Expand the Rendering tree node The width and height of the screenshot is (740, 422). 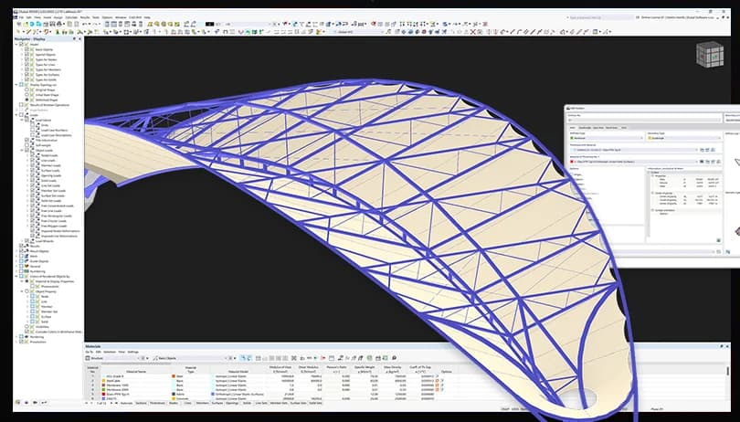16,336
